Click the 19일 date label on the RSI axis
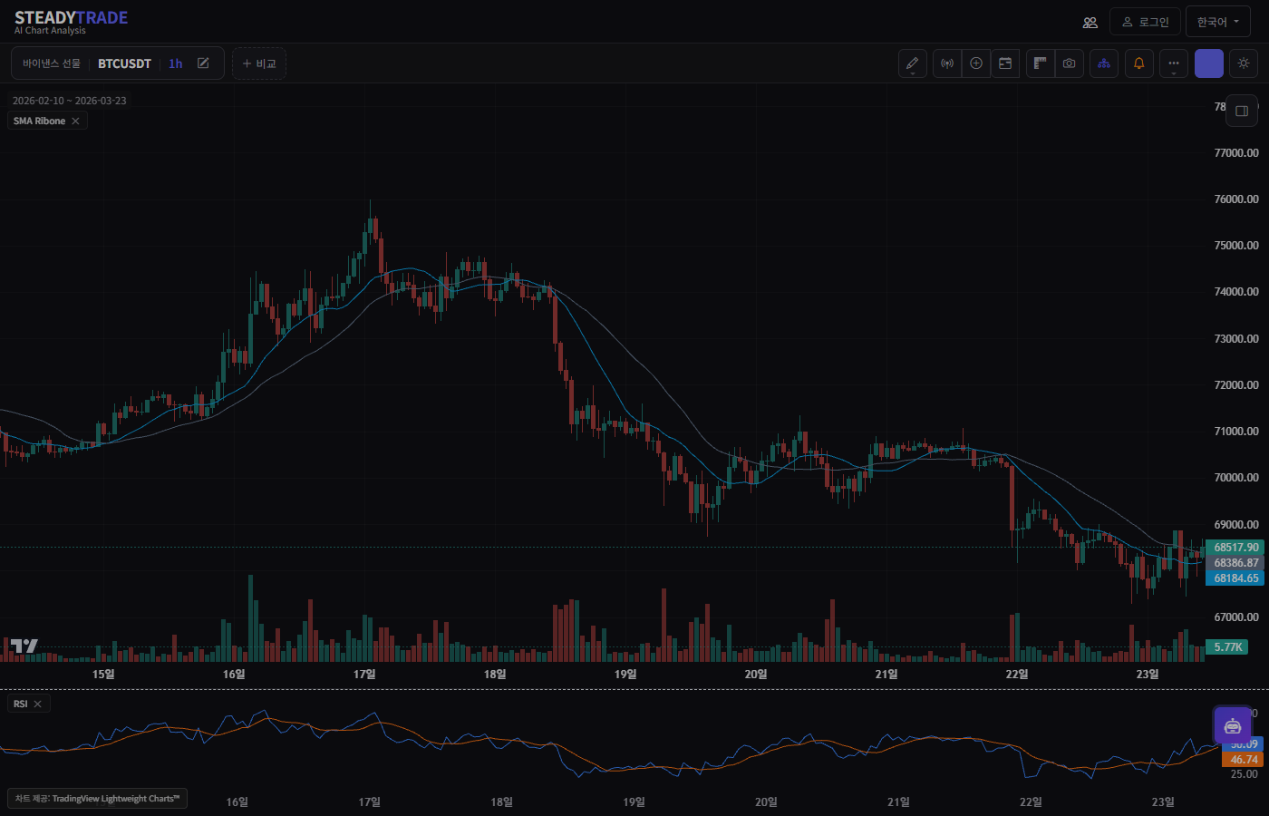Viewport: 1269px width, 816px height. [634, 801]
